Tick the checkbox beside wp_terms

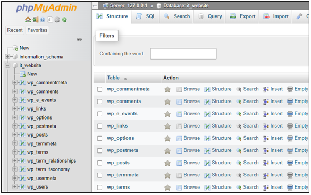click(99, 188)
